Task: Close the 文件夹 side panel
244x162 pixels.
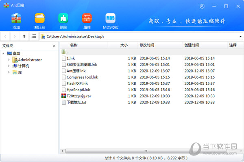Action: [x=54, y=46]
